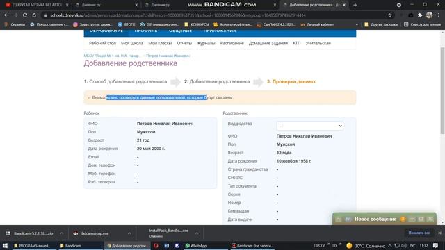Switch to the first Дневник.ру tab
The width and height of the screenshot is (445, 250).
pos(106,5)
